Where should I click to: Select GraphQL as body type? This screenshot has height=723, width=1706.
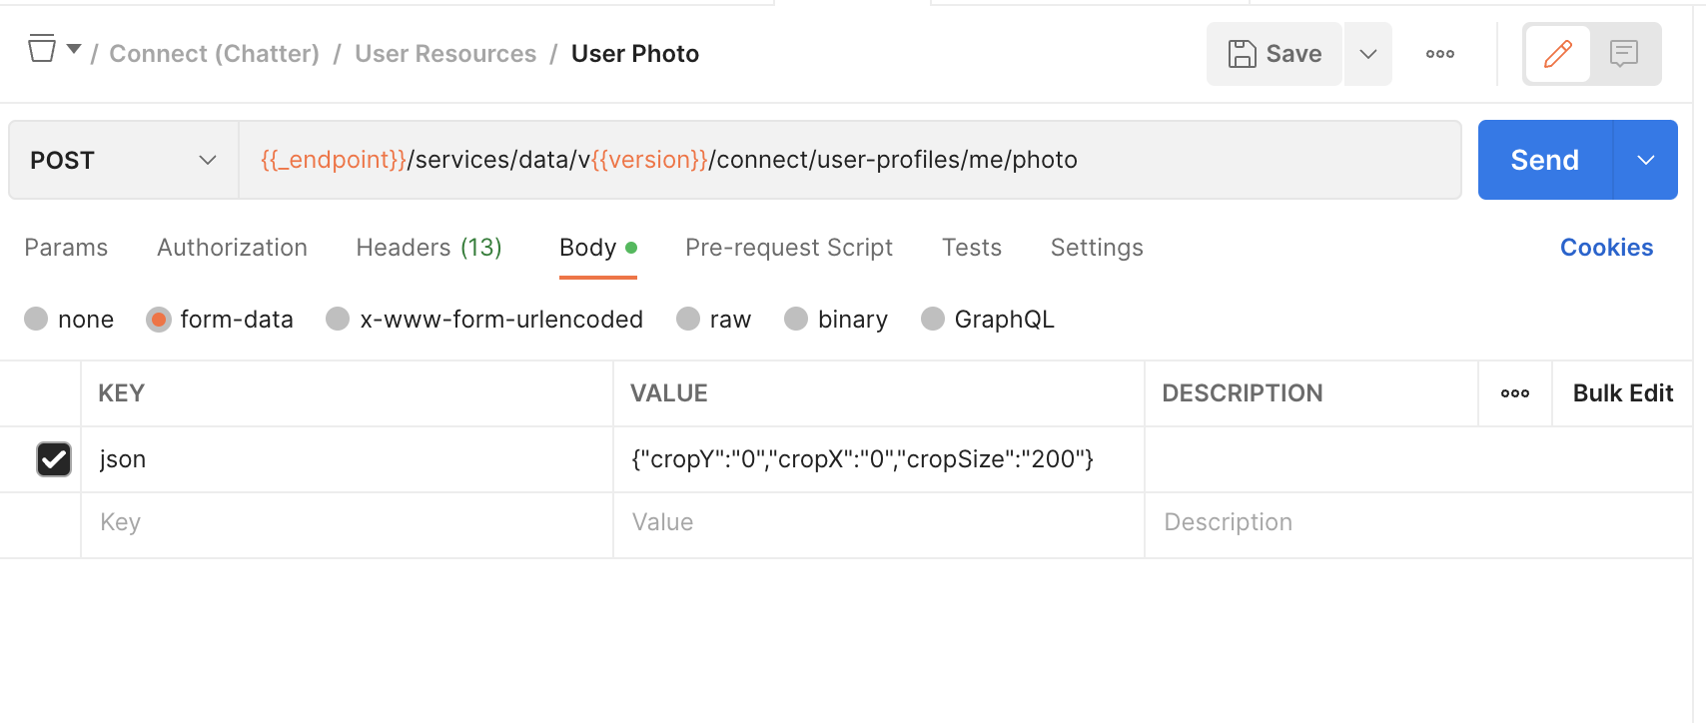click(933, 320)
